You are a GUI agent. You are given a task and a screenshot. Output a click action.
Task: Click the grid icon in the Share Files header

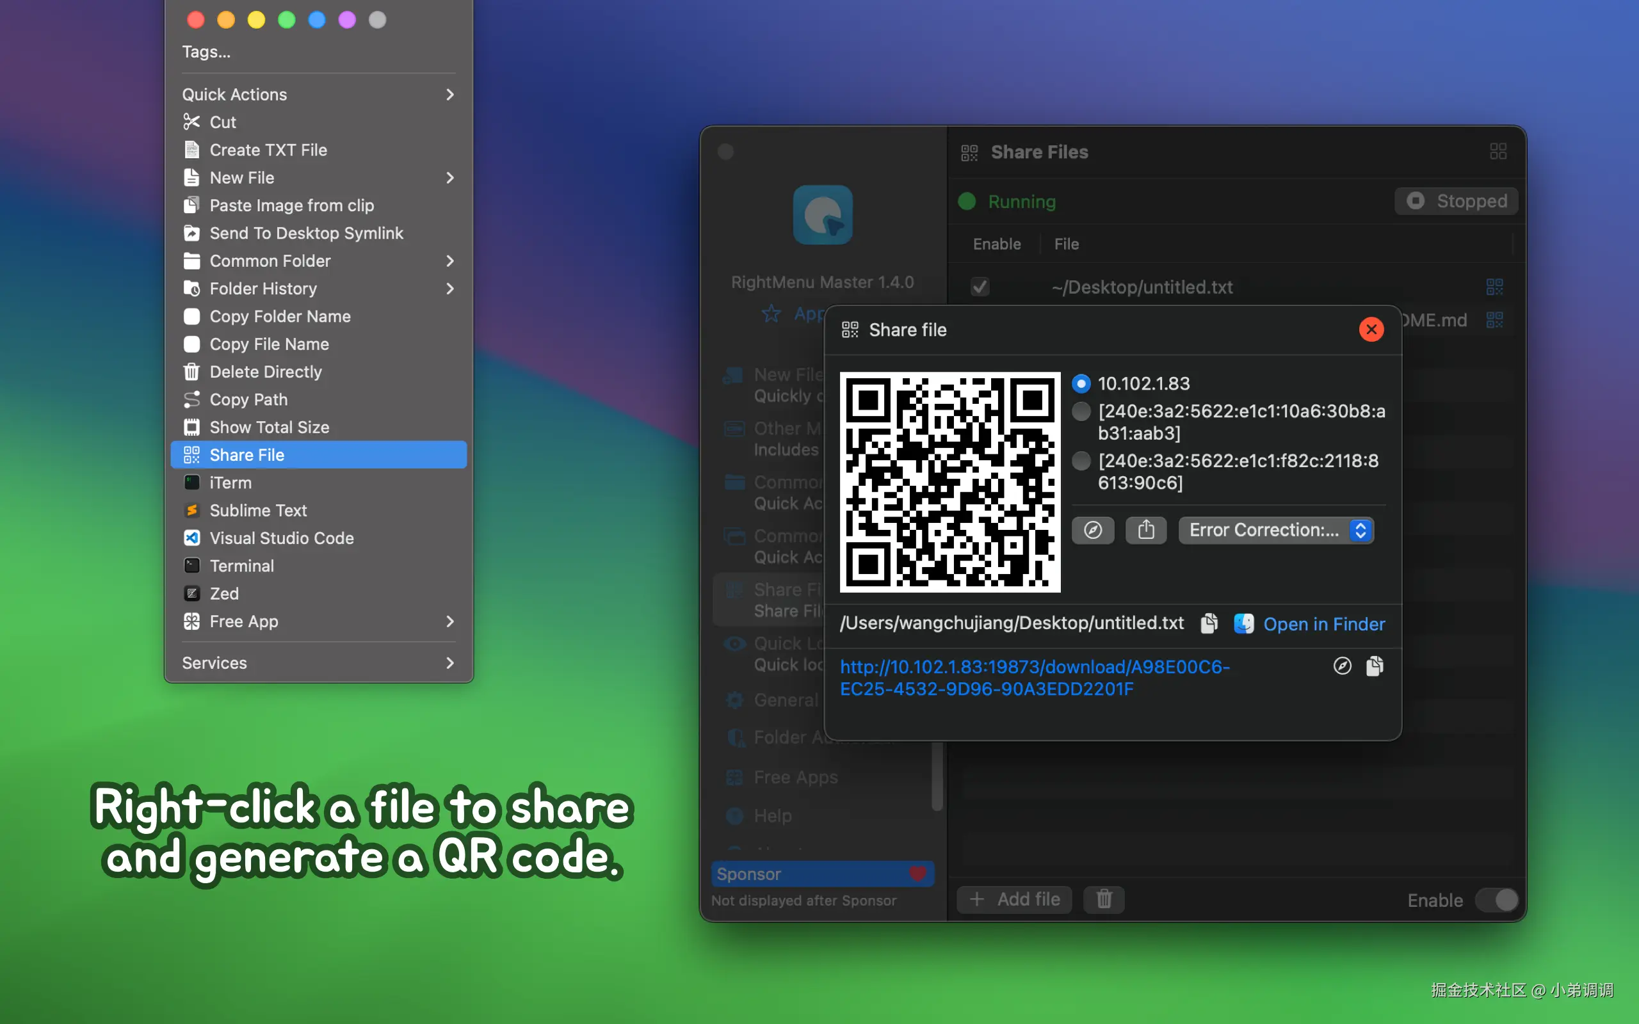click(1498, 152)
